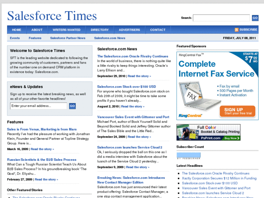Open 'Breaking News: Salesforce.com Introduces New Contact Manager Edition'
264x198 pixels.
[x=131, y=180]
